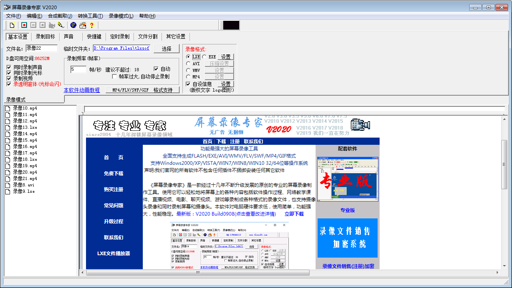Viewport: 512px width, 288px height.
Task: Open the pen annotation tool icon
Action: (60, 25)
